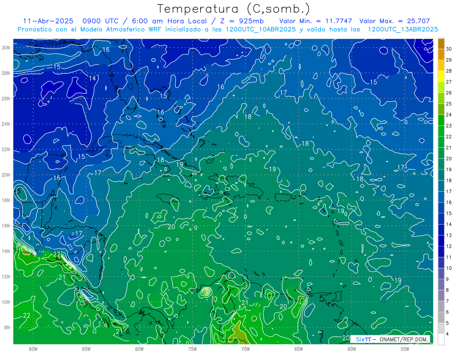Click the orange colorbar segment between 29 and 30
459x354 pixels.
(x=441, y=55)
